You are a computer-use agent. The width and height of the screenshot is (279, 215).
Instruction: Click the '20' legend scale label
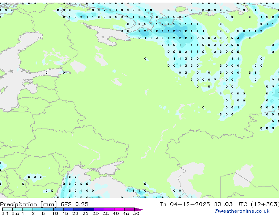(x=75, y=213)
